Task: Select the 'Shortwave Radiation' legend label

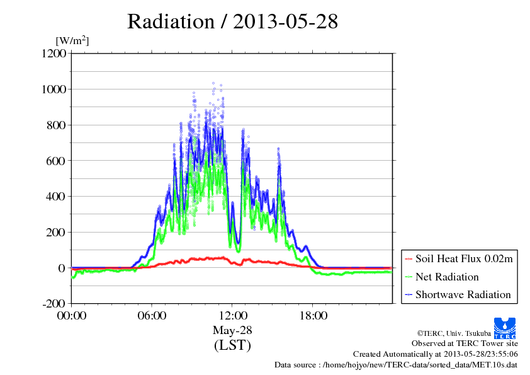Action: (x=463, y=294)
